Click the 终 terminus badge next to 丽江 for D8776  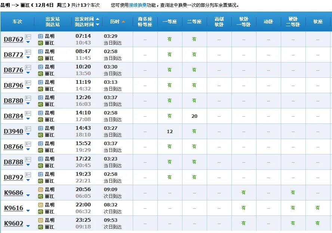pos(40,74)
